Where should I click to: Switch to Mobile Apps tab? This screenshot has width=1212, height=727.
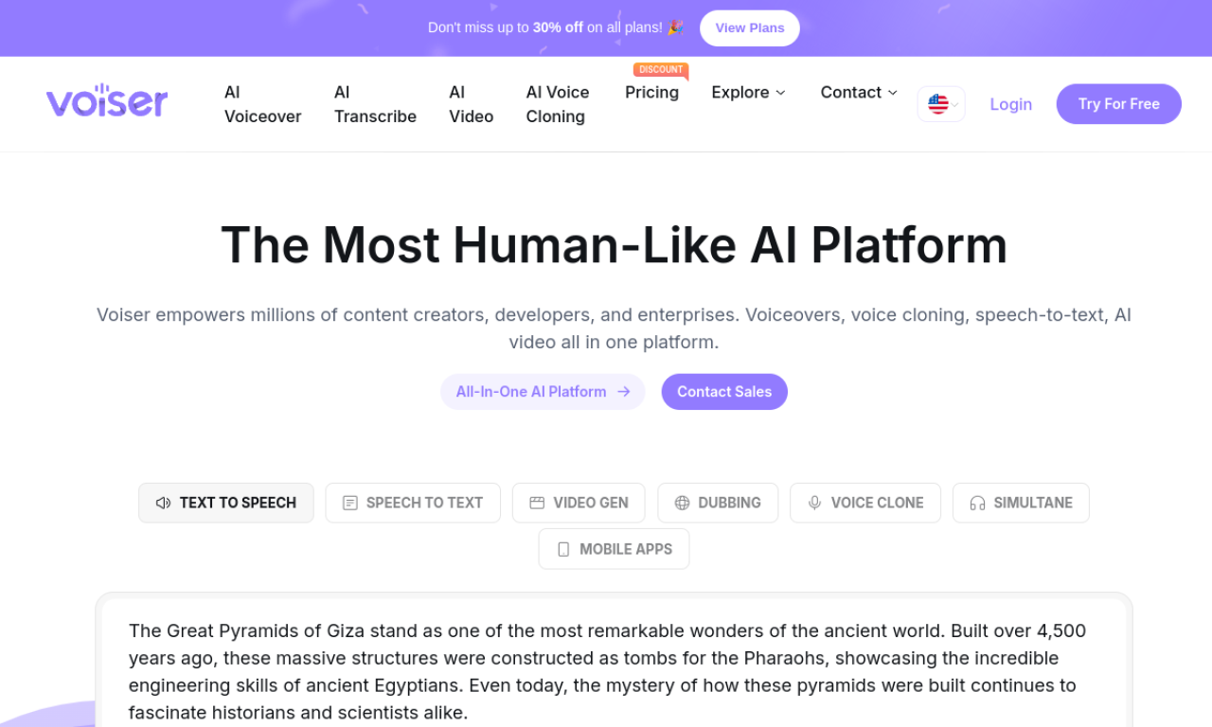point(614,549)
